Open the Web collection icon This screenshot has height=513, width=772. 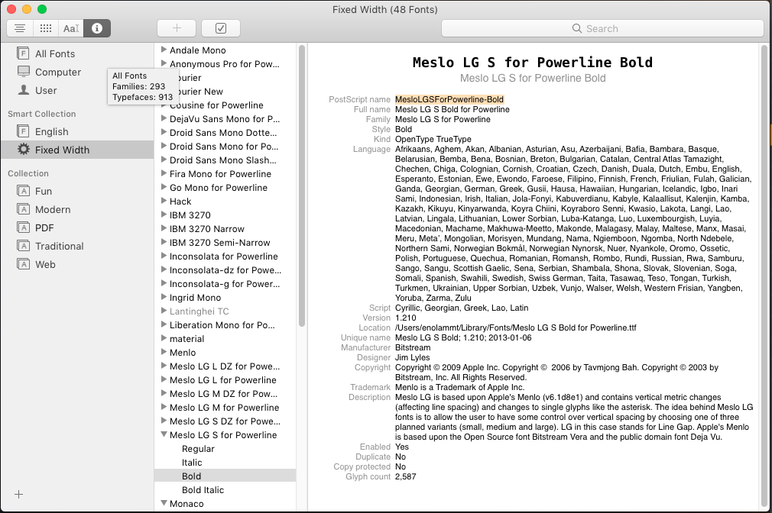click(x=23, y=264)
